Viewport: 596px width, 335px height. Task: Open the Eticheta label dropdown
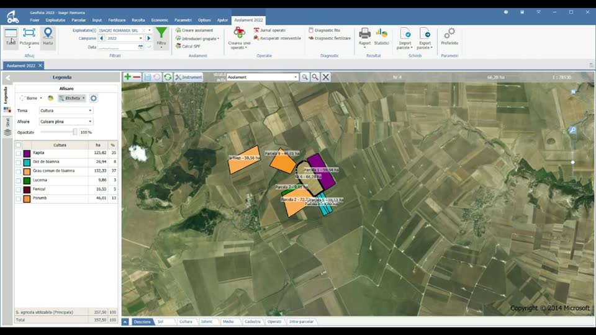pos(72,98)
